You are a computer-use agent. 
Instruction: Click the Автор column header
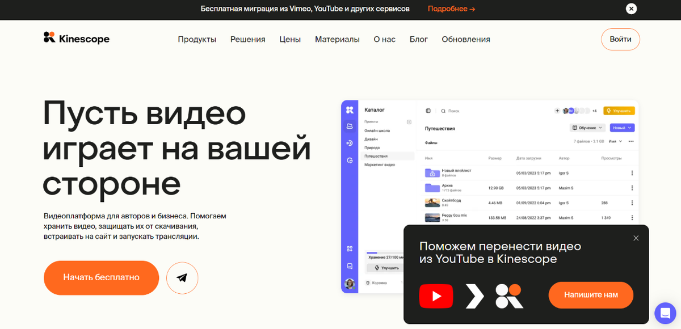[x=564, y=158]
